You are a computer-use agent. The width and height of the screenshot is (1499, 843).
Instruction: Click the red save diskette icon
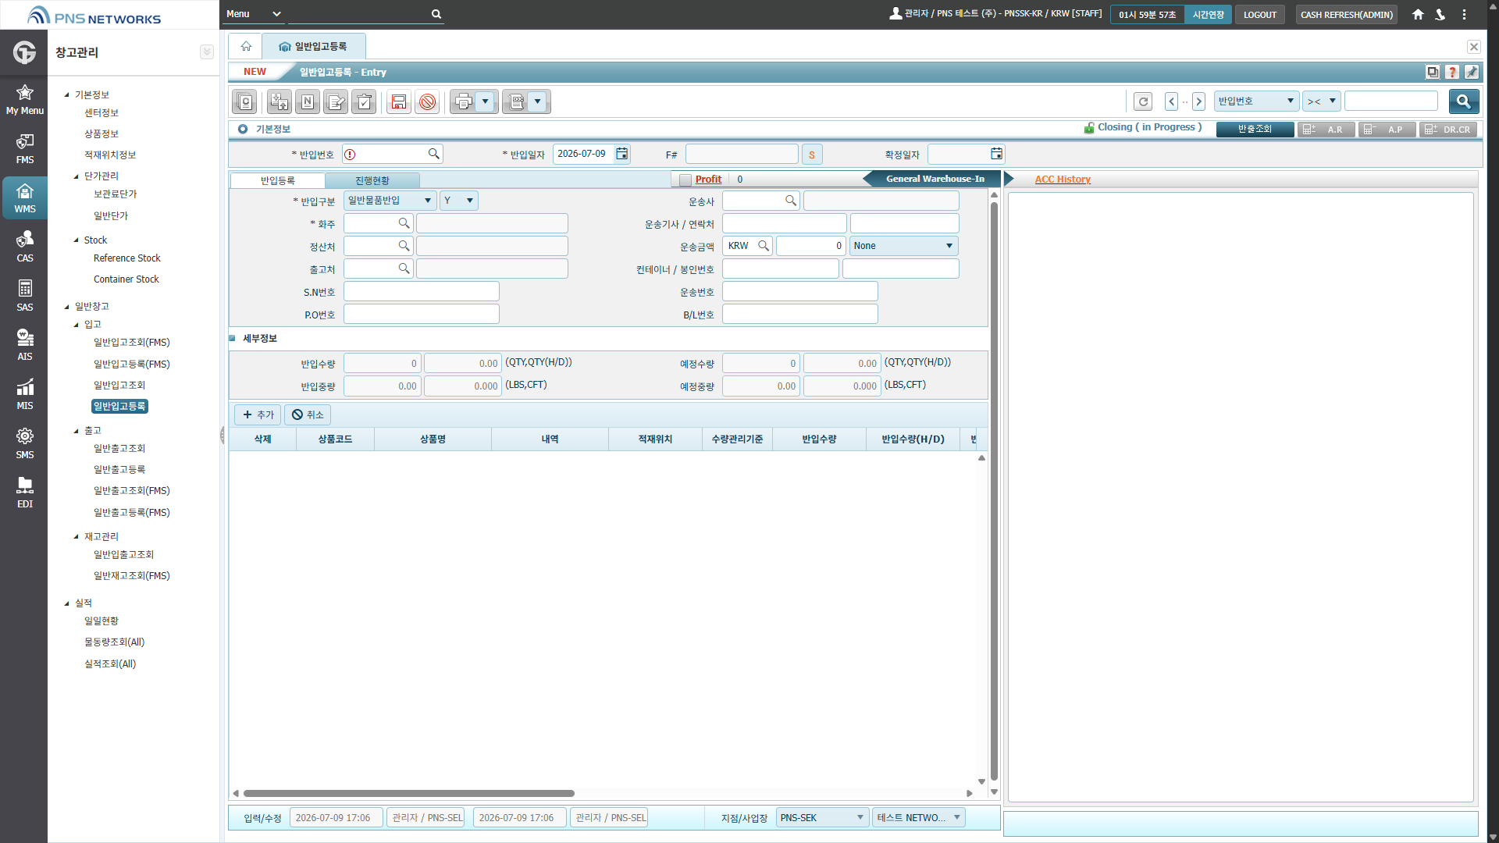[x=399, y=102]
